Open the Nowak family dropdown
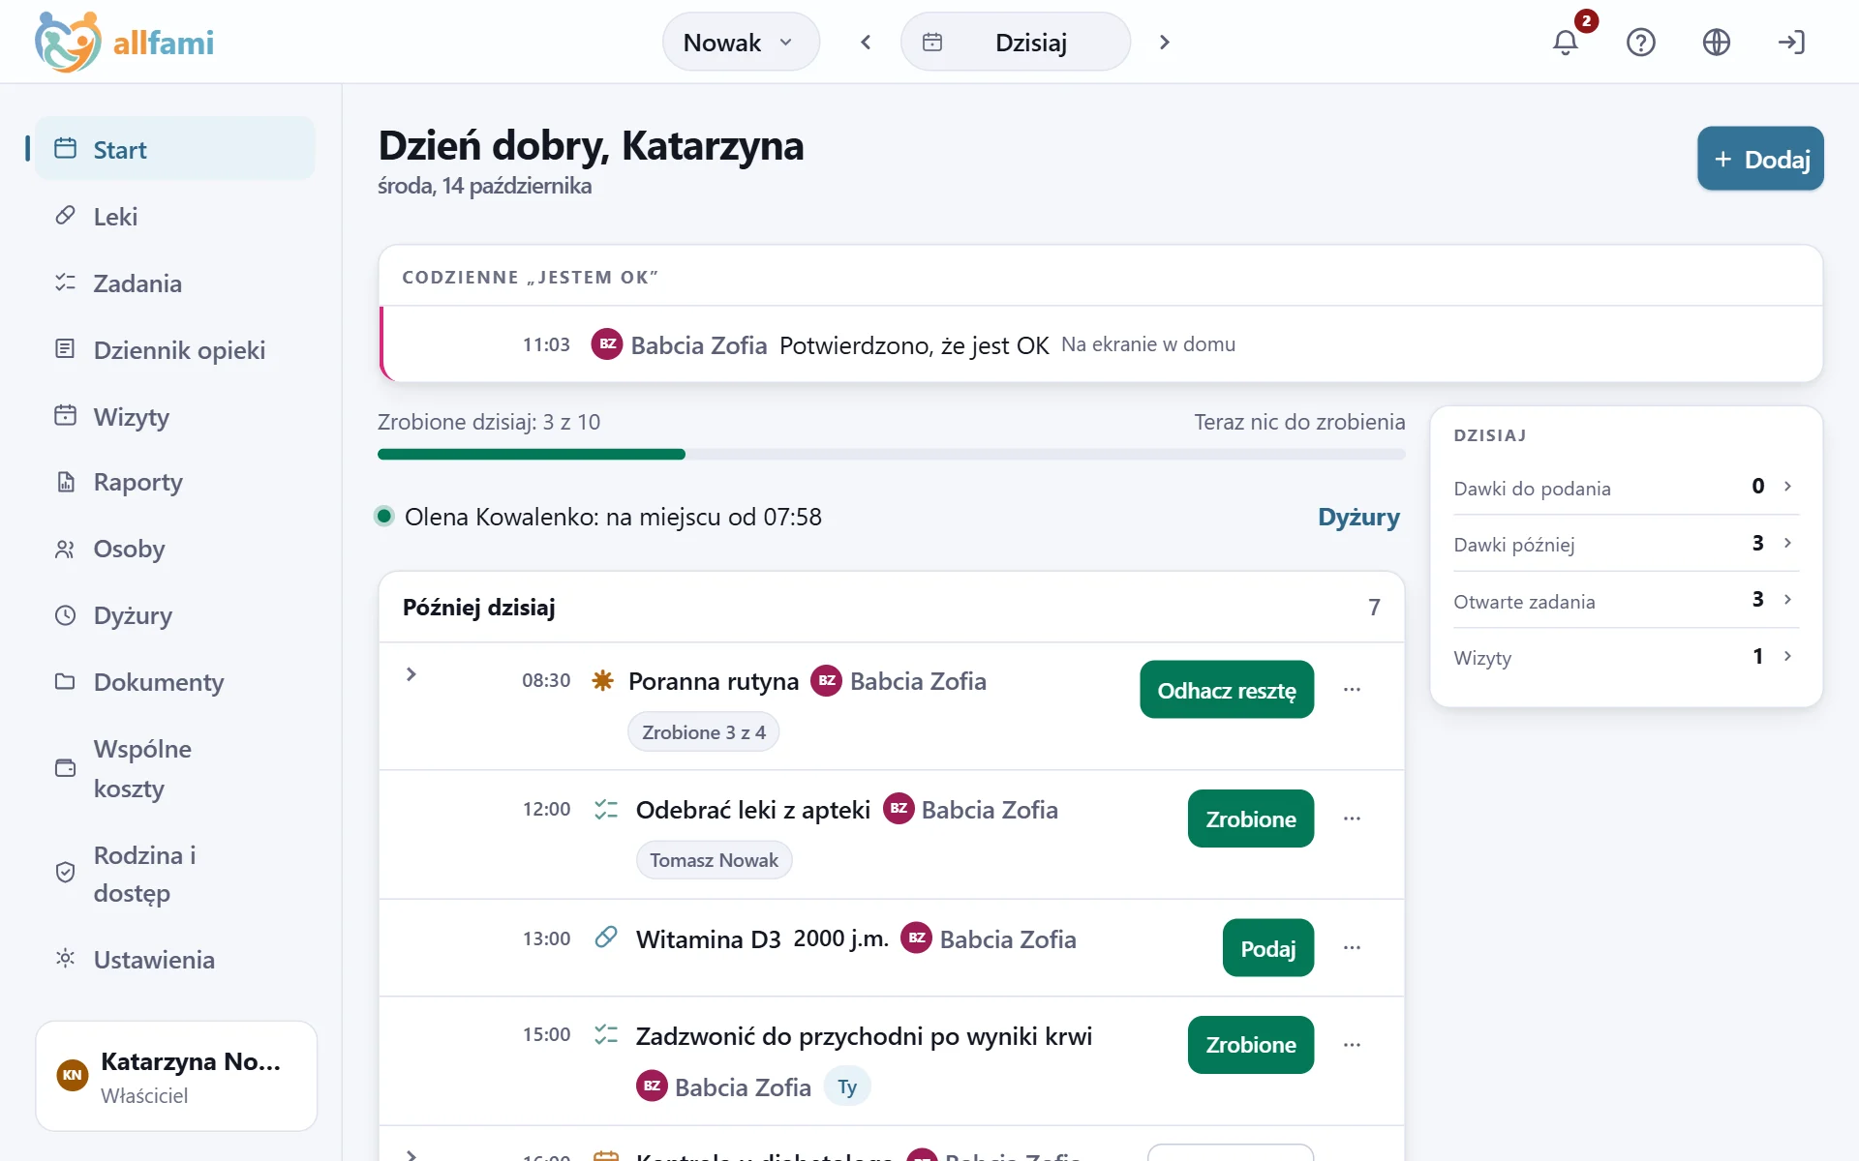Image resolution: width=1859 pixels, height=1161 pixels. (741, 43)
